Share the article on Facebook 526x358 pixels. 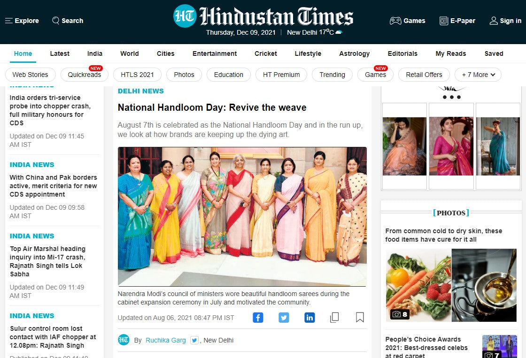point(258,318)
